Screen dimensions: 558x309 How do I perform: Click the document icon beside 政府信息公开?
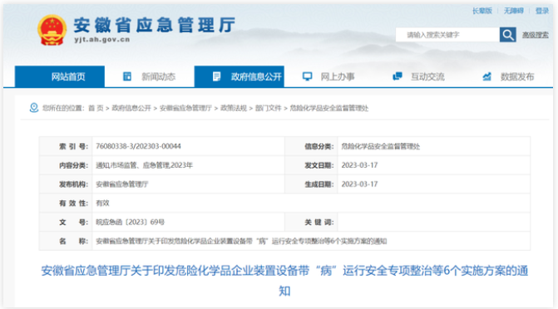point(216,76)
